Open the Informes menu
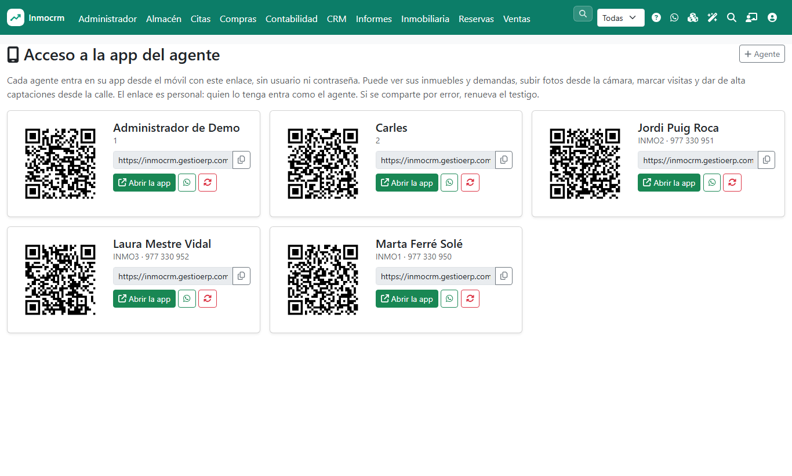Screen dimensions: 792x476 (374, 19)
